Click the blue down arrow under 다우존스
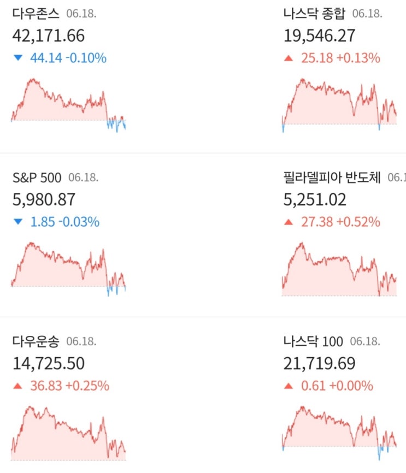The width and height of the screenshot is (406, 473). (18, 58)
